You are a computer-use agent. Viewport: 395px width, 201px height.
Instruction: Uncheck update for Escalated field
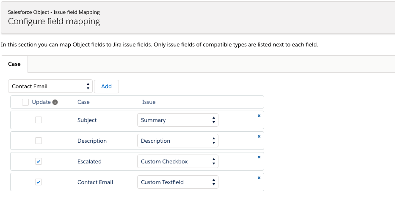39,161
